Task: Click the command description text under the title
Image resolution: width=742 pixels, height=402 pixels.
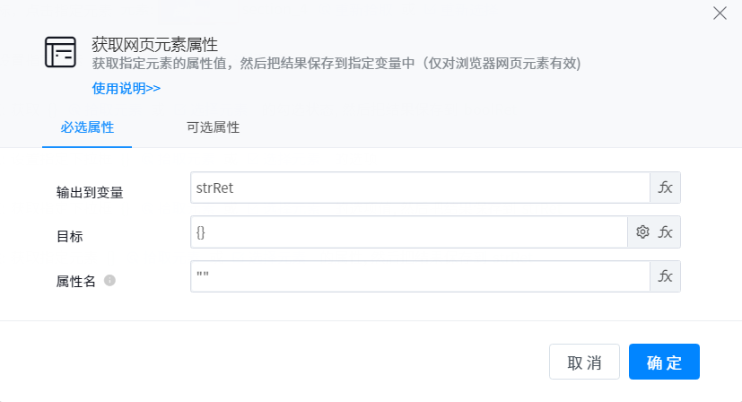Action: [x=336, y=64]
